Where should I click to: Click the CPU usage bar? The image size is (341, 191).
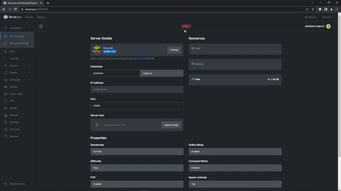[x=235, y=49]
